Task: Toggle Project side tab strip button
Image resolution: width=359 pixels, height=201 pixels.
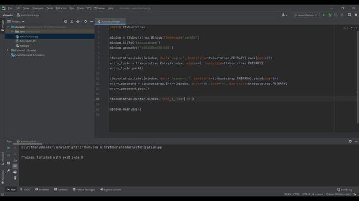Action: coord(2,26)
